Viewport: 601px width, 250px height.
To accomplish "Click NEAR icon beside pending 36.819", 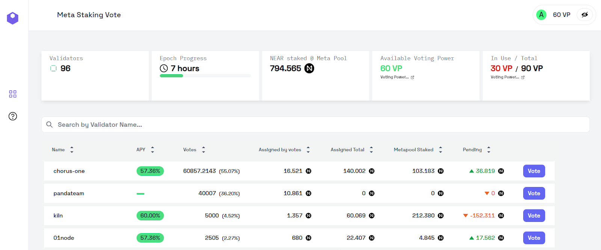I will point(501,171).
